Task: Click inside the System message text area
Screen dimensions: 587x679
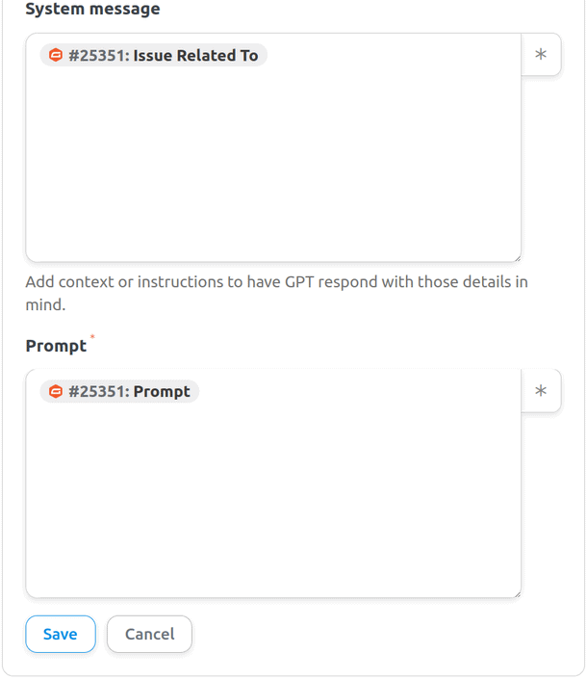Action: (x=273, y=164)
